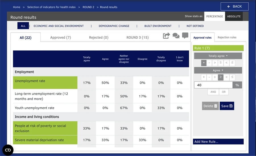Click Totally agree column header

tap(87, 59)
